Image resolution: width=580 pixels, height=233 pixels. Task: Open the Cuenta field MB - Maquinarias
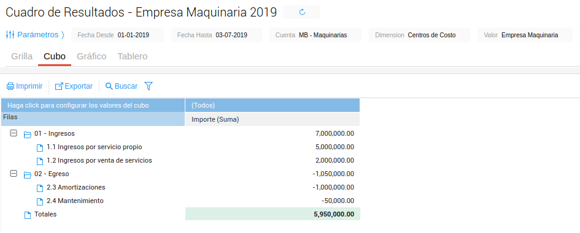pos(315,35)
